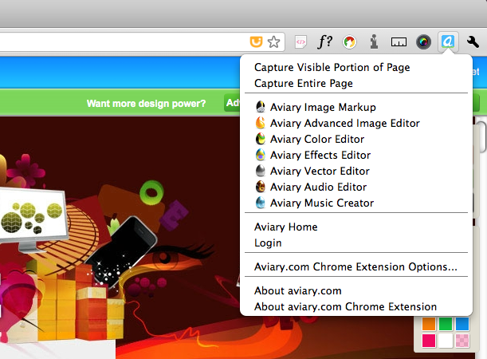Click the figure silhouette extension icon
487x359 pixels.
375,41
